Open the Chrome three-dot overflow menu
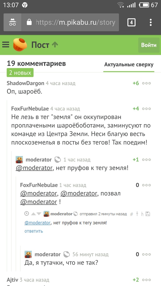Viewport: 161px width, 286px height. [x=151, y=22]
